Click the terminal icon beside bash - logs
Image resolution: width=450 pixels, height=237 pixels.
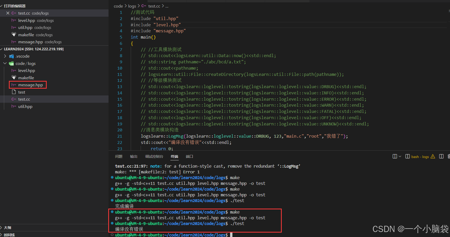click(x=407, y=156)
